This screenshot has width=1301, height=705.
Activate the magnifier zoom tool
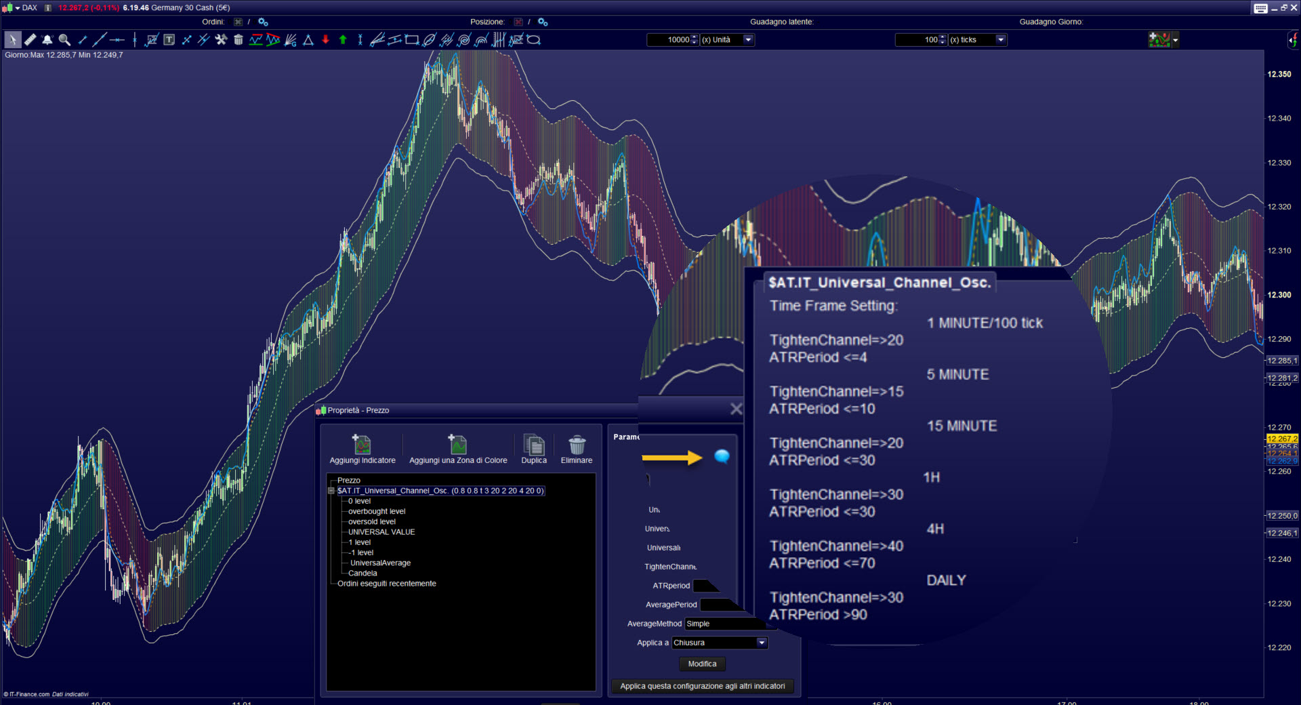tap(64, 40)
